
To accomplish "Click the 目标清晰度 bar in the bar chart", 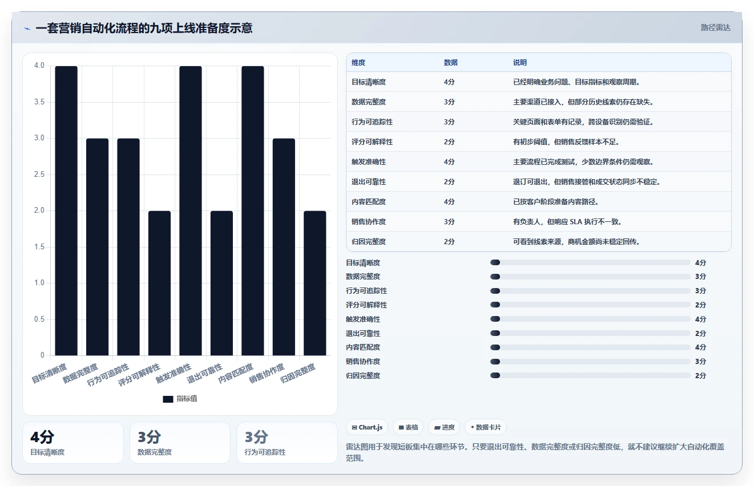I will [x=66, y=210].
